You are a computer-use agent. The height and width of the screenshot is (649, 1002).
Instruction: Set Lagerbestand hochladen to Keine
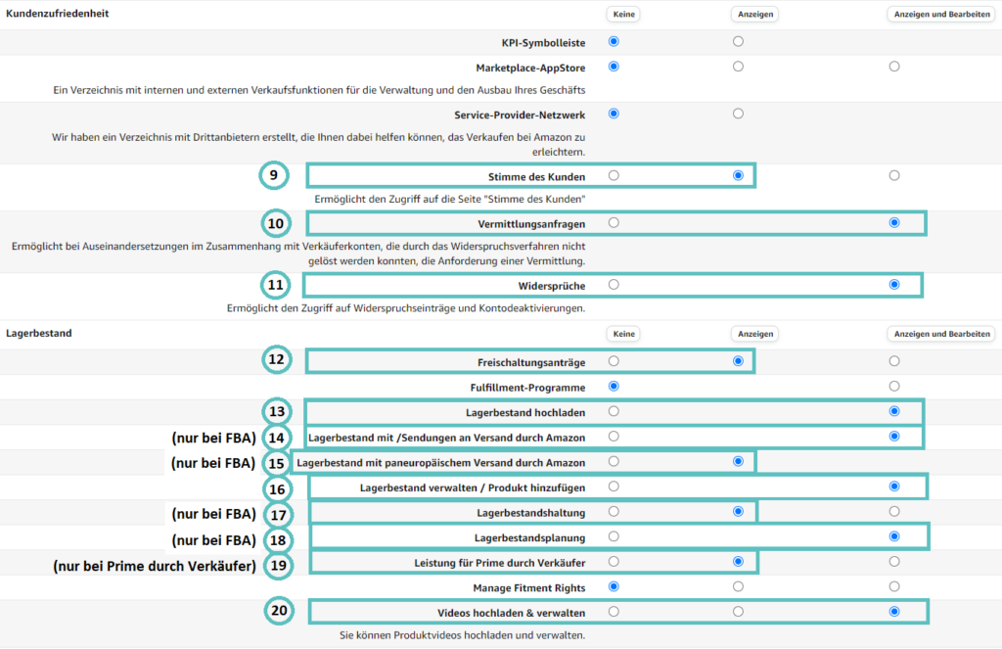tap(614, 411)
